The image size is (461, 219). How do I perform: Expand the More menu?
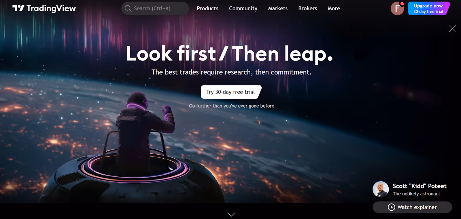334,8
